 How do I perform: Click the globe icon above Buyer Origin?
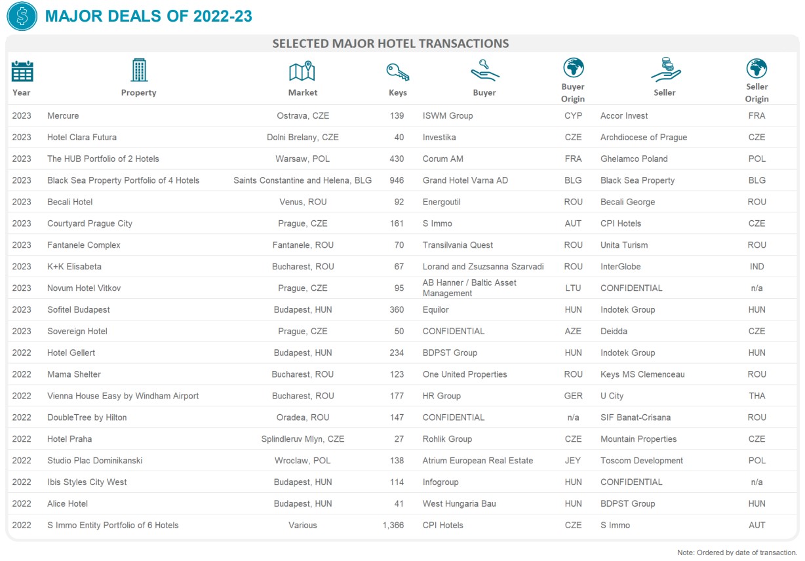pyautogui.click(x=573, y=67)
